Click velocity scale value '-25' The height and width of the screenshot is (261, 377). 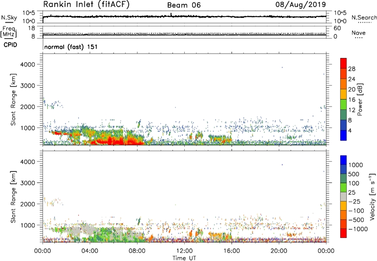point(355,201)
